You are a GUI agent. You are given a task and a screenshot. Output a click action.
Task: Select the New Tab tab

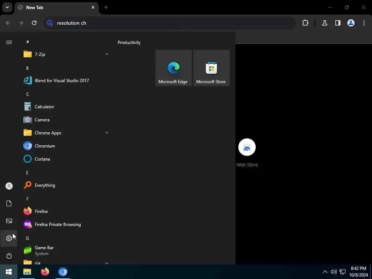(x=57, y=8)
